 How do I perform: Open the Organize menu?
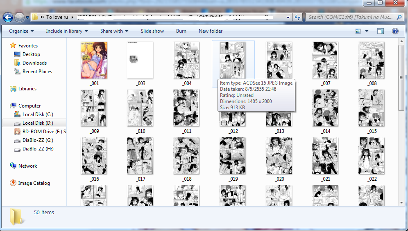click(21, 31)
